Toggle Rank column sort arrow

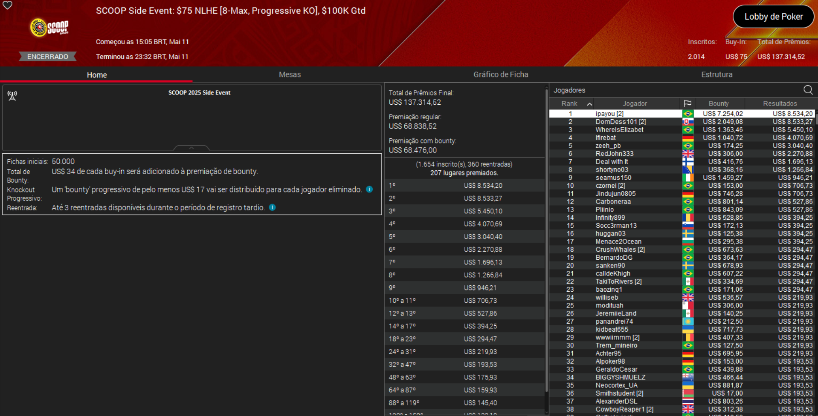pyautogui.click(x=589, y=104)
